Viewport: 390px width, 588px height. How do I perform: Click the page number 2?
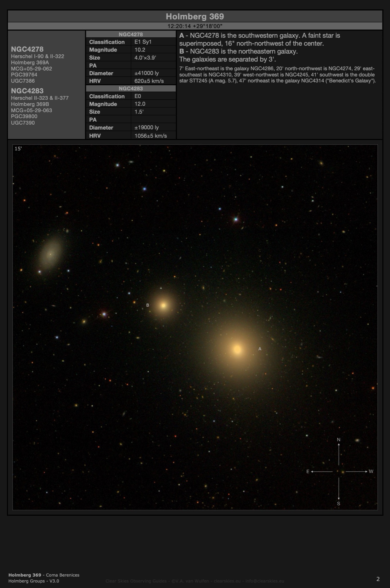[378, 579]
